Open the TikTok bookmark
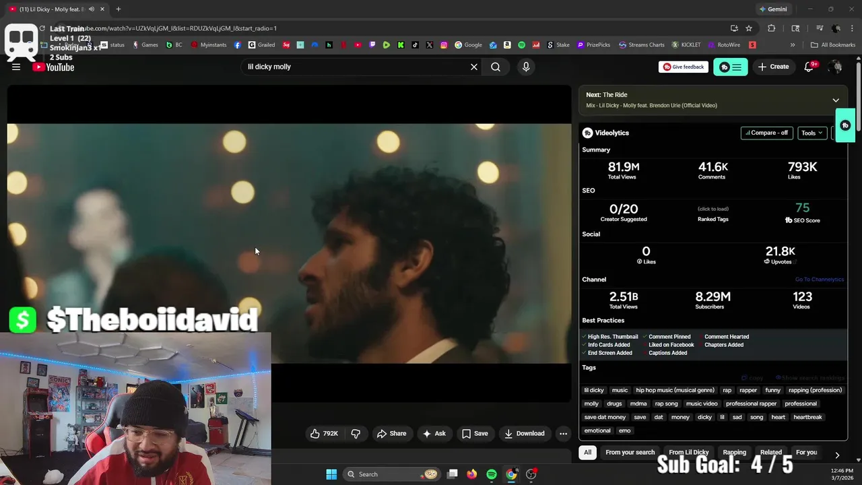Image resolution: width=862 pixels, height=485 pixels. click(x=415, y=45)
